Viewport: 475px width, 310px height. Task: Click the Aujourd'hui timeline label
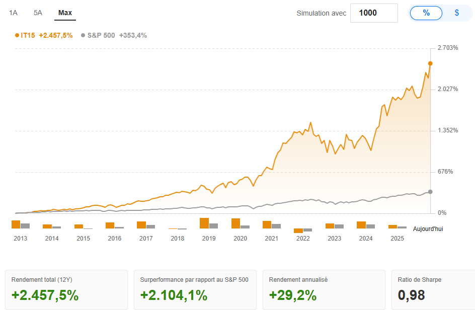[428, 229]
